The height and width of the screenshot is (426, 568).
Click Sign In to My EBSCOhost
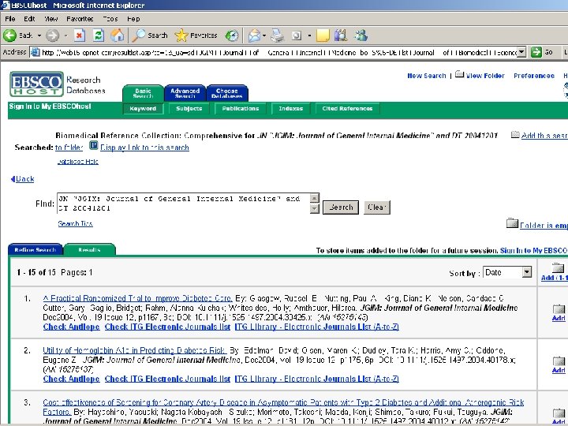pyautogui.click(x=50, y=106)
